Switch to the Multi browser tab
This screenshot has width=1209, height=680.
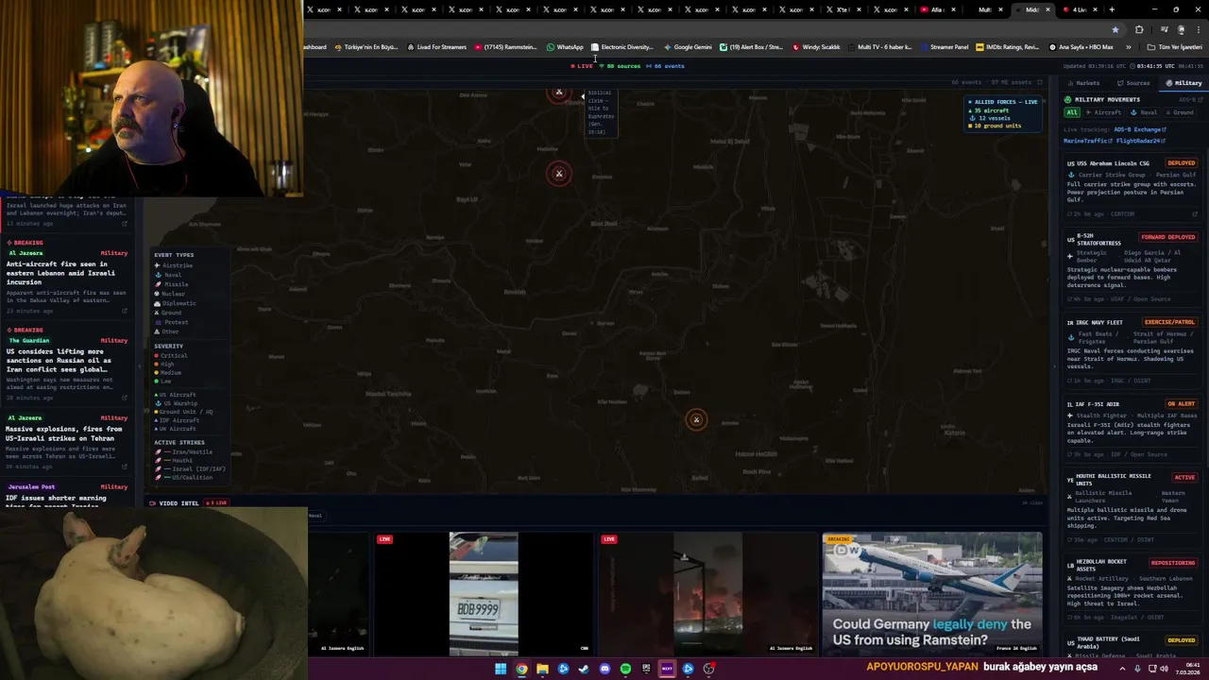985,9
